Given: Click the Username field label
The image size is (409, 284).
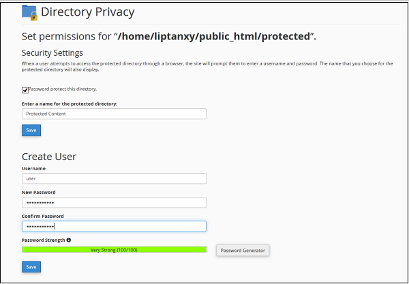Looking at the screenshot, I should (x=33, y=168).
